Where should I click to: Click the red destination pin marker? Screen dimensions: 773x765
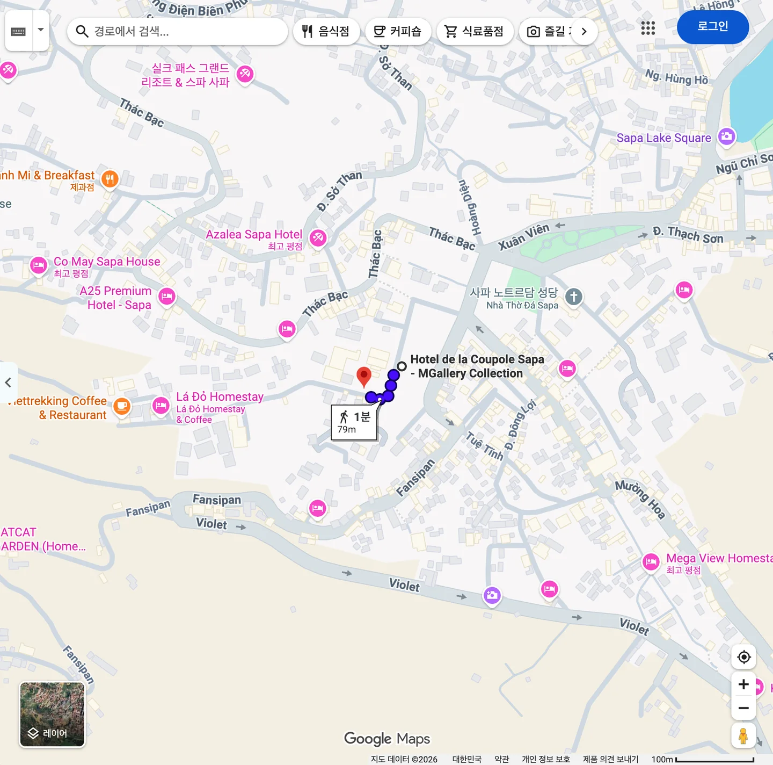(x=364, y=377)
